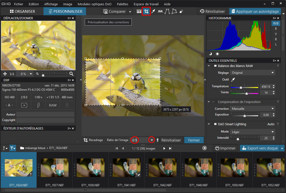The image size is (286, 193).
Task: Select the Rectangle perspective tool icon
Action: pos(174,11)
